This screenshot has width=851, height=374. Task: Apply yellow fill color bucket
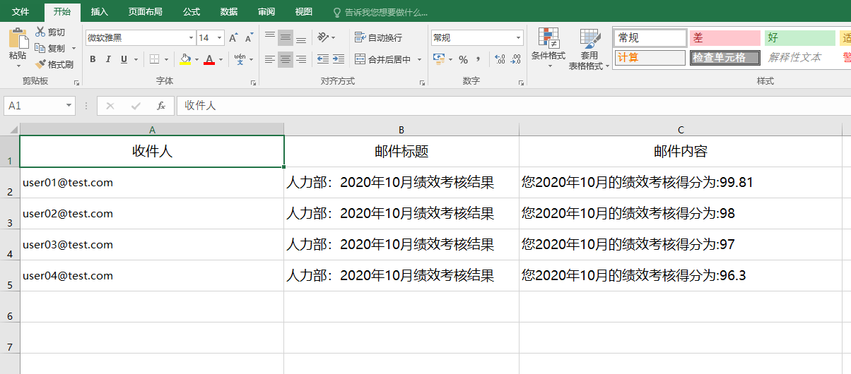(185, 59)
